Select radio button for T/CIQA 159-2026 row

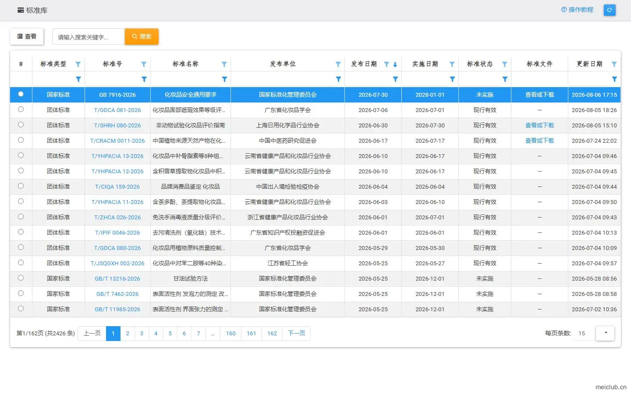(21, 186)
